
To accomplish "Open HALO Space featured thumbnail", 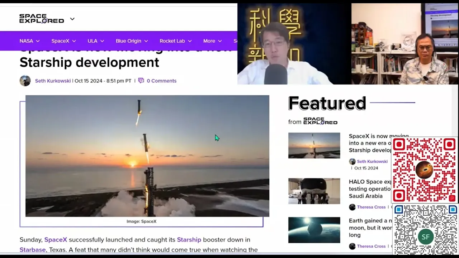I will pyautogui.click(x=314, y=191).
